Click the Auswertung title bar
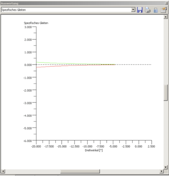The image size is (169, 176). [x=83, y=3]
